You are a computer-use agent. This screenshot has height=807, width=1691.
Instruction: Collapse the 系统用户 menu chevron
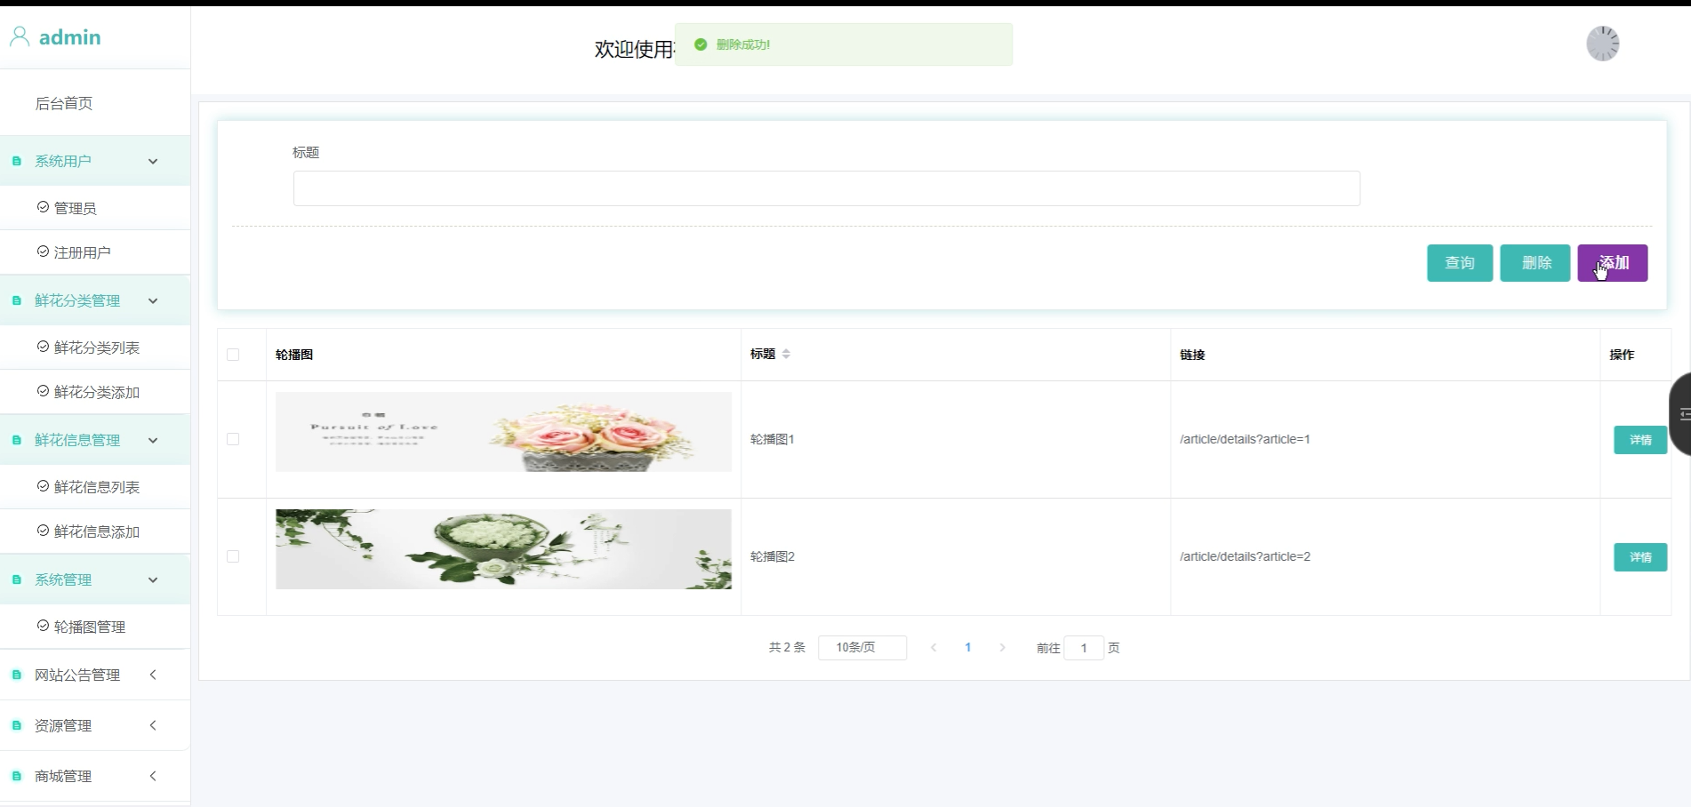point(153,162)
